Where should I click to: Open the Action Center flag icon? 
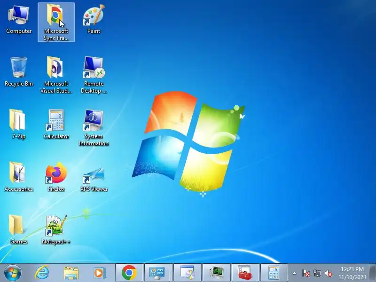(x=306, y=273)
